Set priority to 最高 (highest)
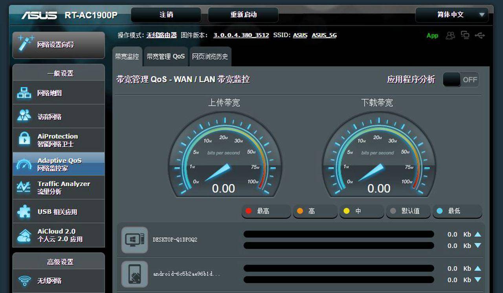503x293 pixels. tap(266, 211)
